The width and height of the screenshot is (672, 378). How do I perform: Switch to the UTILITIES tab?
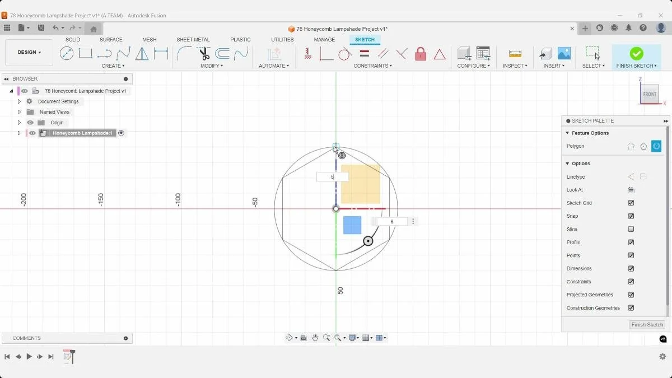point(282,40)
